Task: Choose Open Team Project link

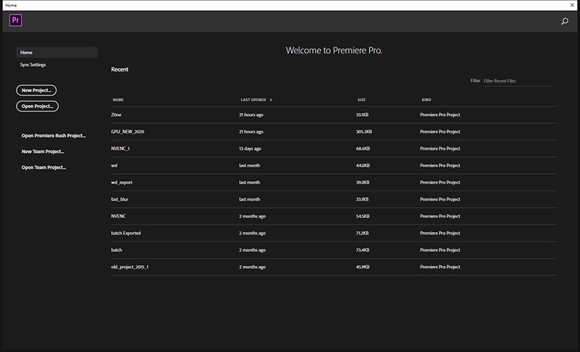Action: point(43,167)
